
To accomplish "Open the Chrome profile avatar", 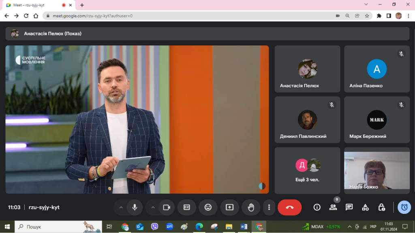I will [399, 16].
